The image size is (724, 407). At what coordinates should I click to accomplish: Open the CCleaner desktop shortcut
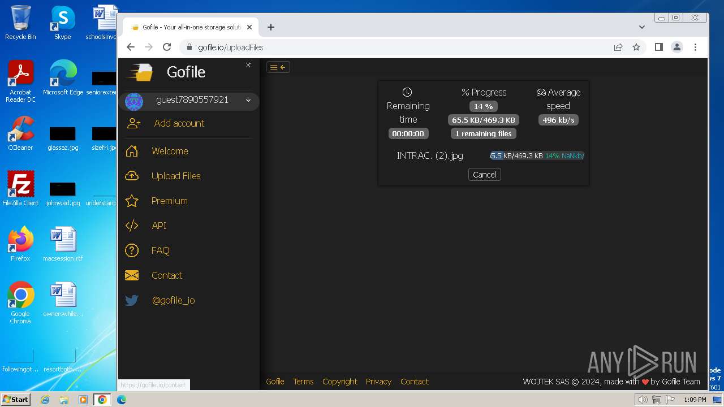pos(20,133)
